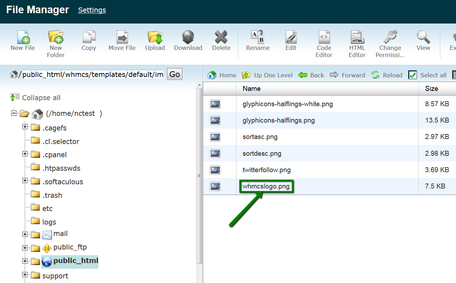Click home icon beside path field
Image resolution: width=456 pixels, height=283 pixels.
14,74
